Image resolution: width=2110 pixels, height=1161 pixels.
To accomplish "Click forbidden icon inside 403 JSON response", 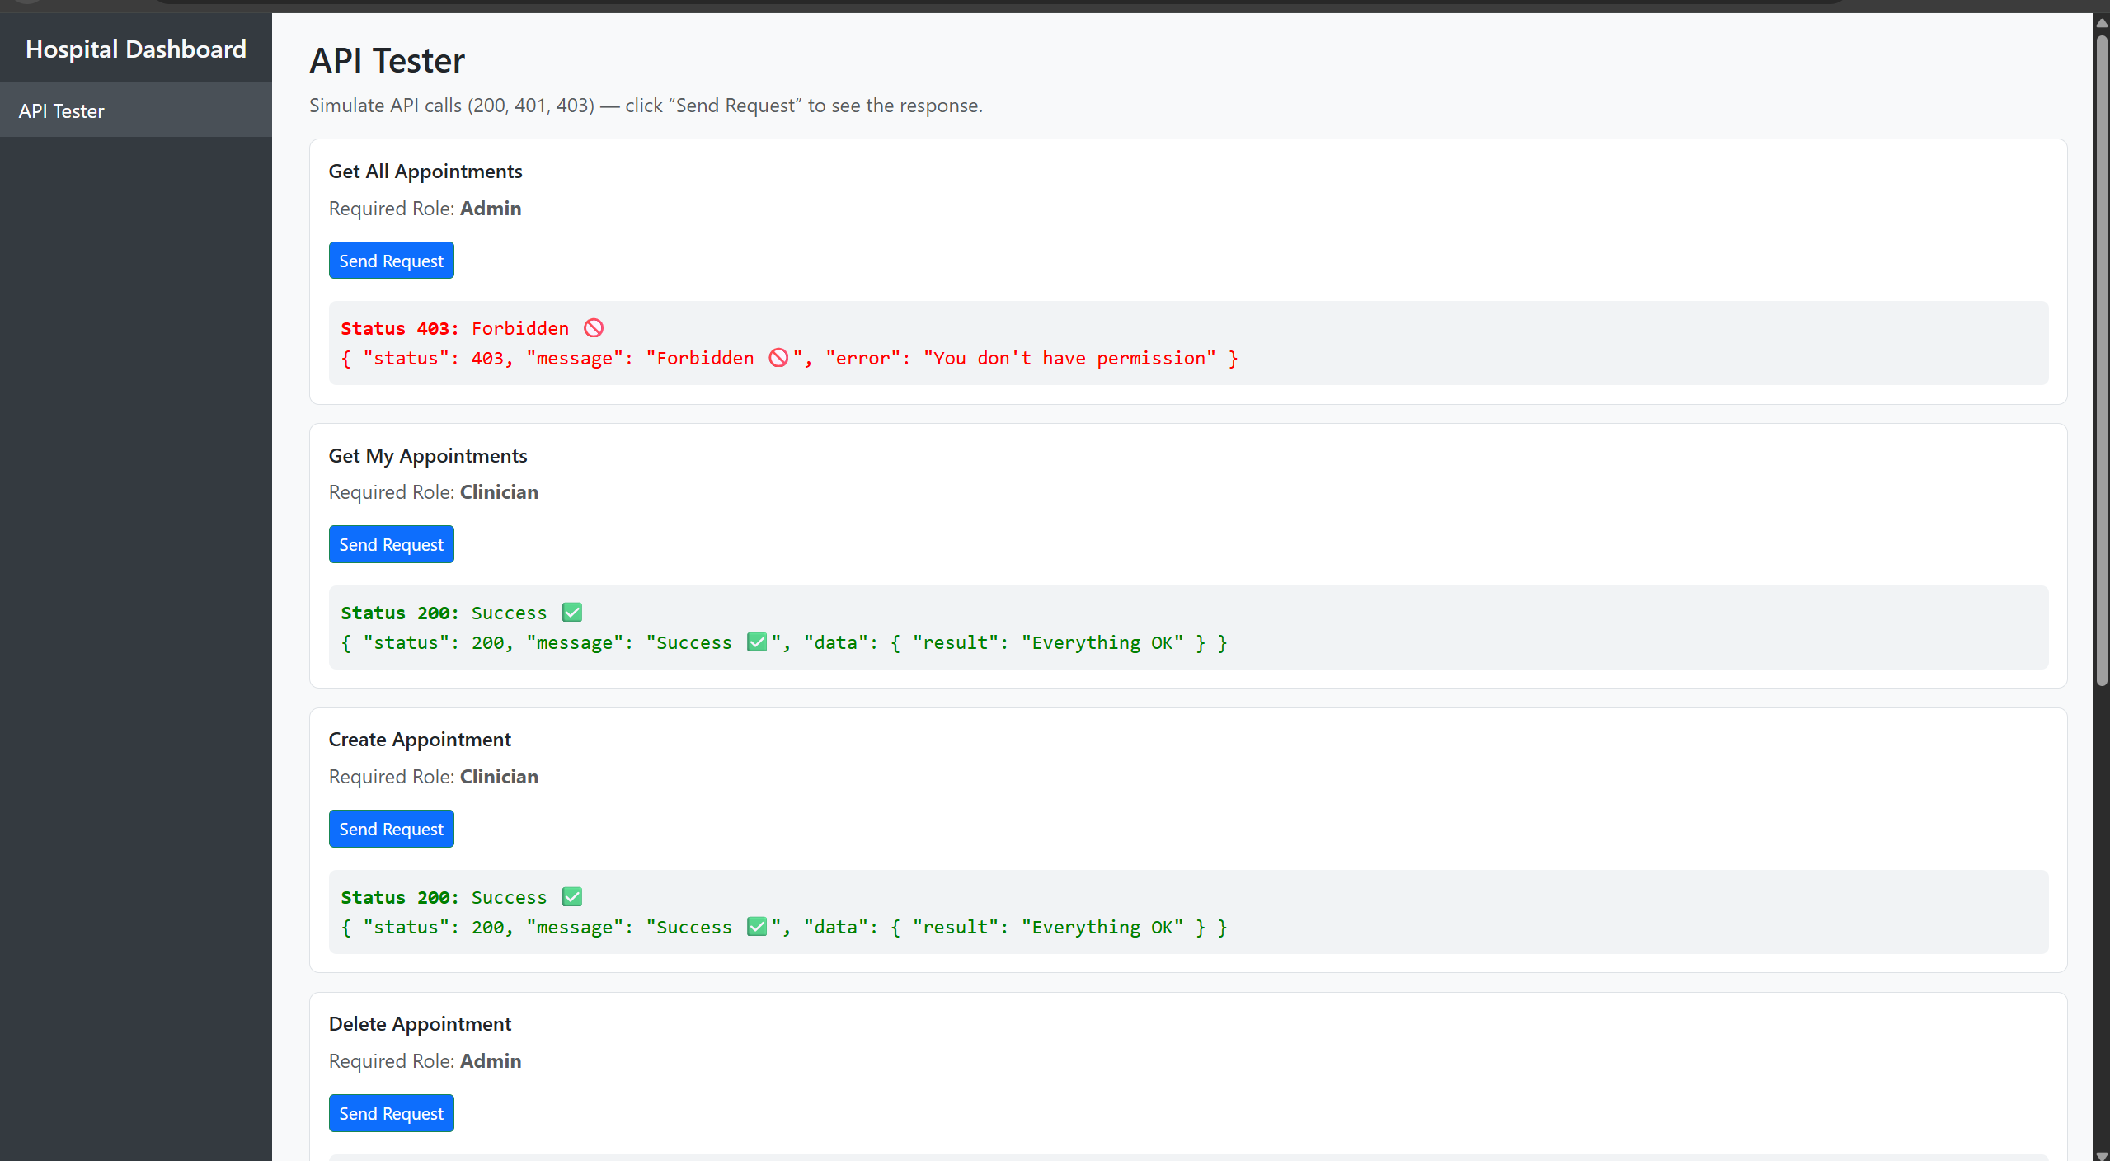I will click(778, 358).
